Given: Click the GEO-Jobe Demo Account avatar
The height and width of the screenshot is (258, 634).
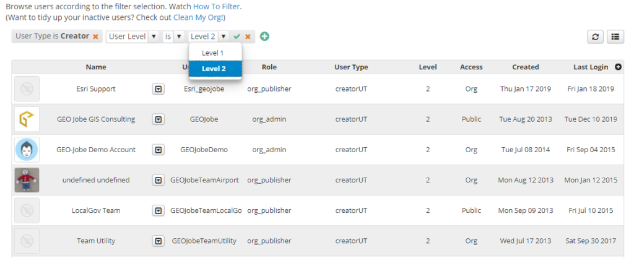Looking at the screenshot, I should click(x=27, y=150).
